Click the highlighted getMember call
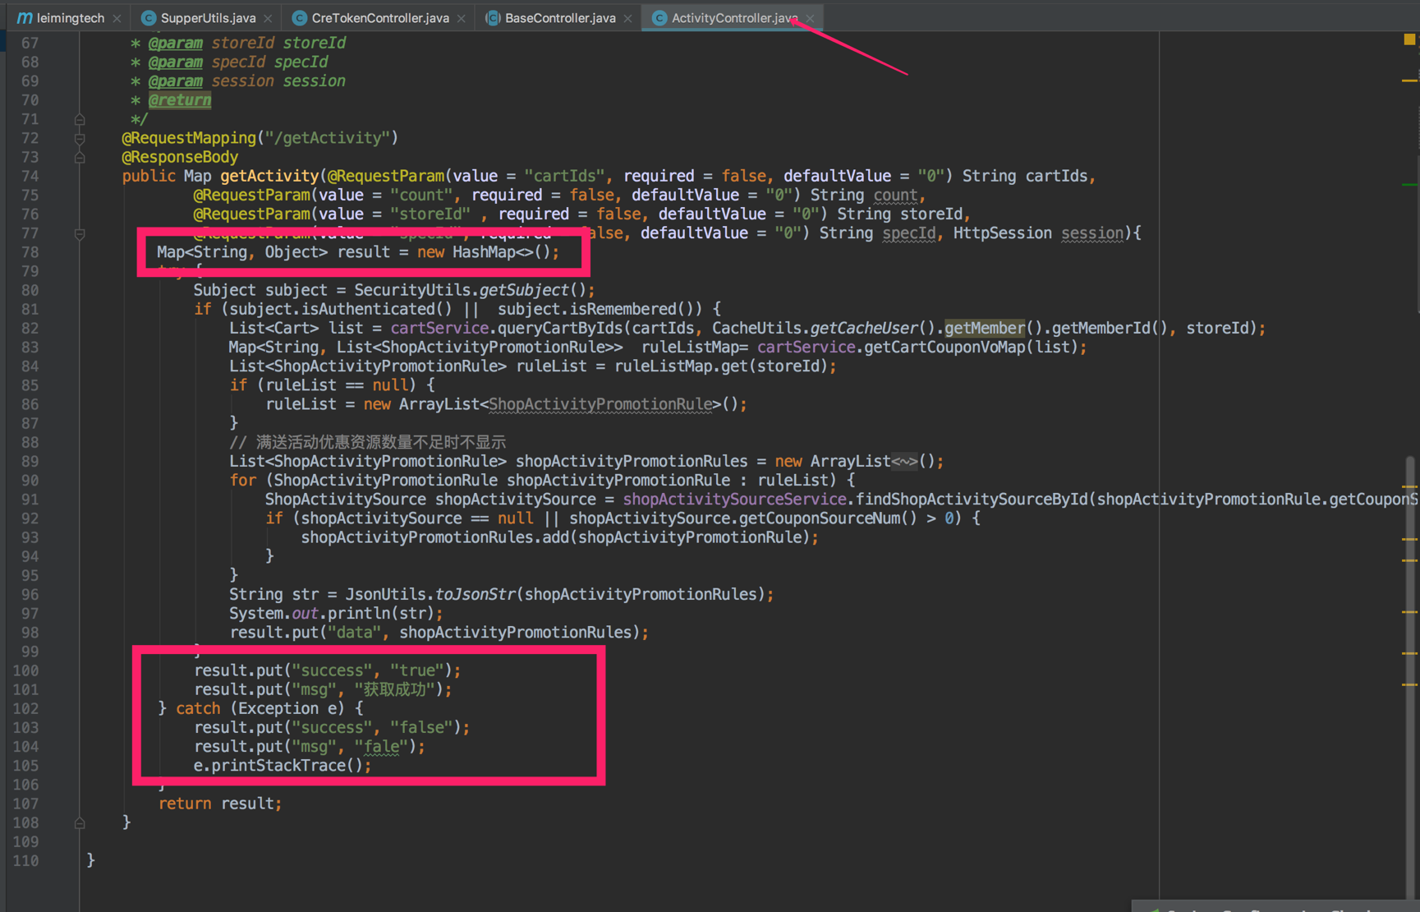The image size is (1420, 912). (x=984, y=328)
